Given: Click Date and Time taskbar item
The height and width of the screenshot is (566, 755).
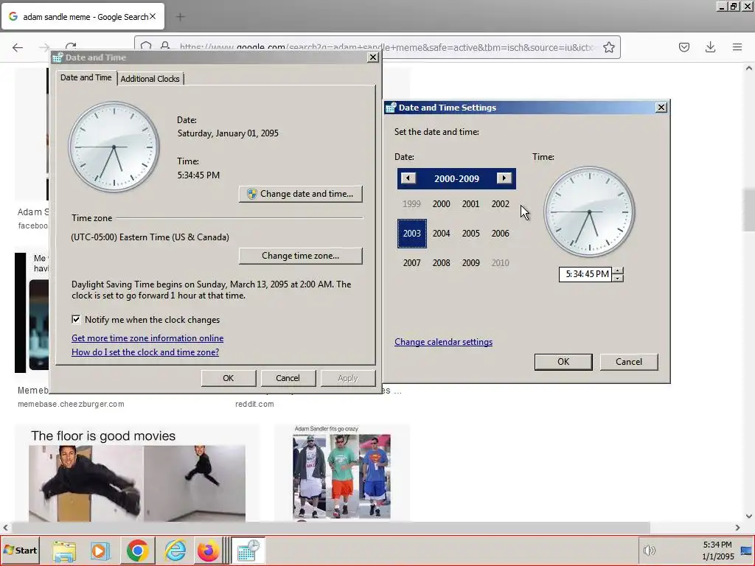Looking at the screenshot, I should 248,551.
